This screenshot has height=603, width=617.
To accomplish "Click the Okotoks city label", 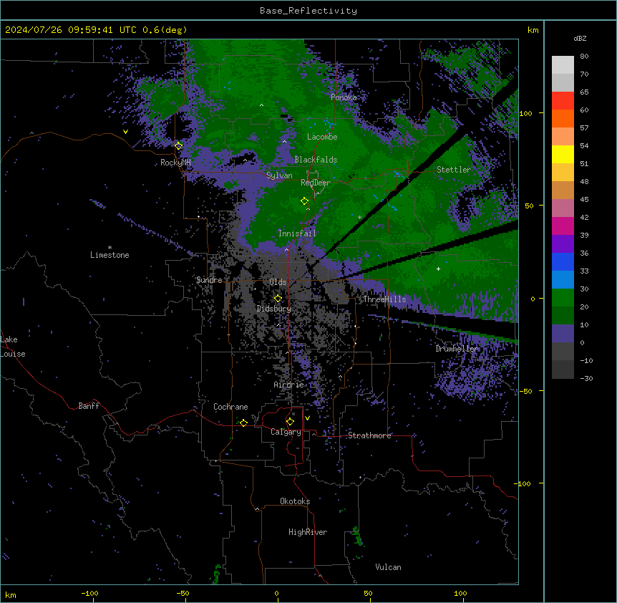I will 295,501.
